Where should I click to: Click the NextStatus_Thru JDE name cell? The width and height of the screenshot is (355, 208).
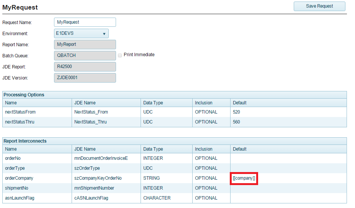pyautogui.click(x=90, y=122)
